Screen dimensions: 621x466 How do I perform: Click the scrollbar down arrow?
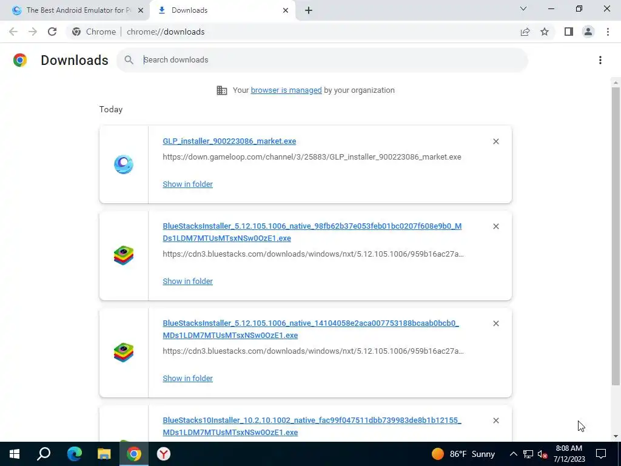616,436
